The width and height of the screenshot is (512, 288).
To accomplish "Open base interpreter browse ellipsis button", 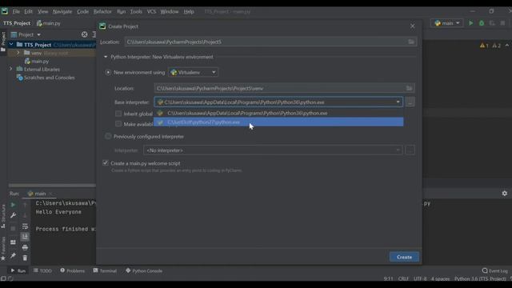I will (410, 102).
